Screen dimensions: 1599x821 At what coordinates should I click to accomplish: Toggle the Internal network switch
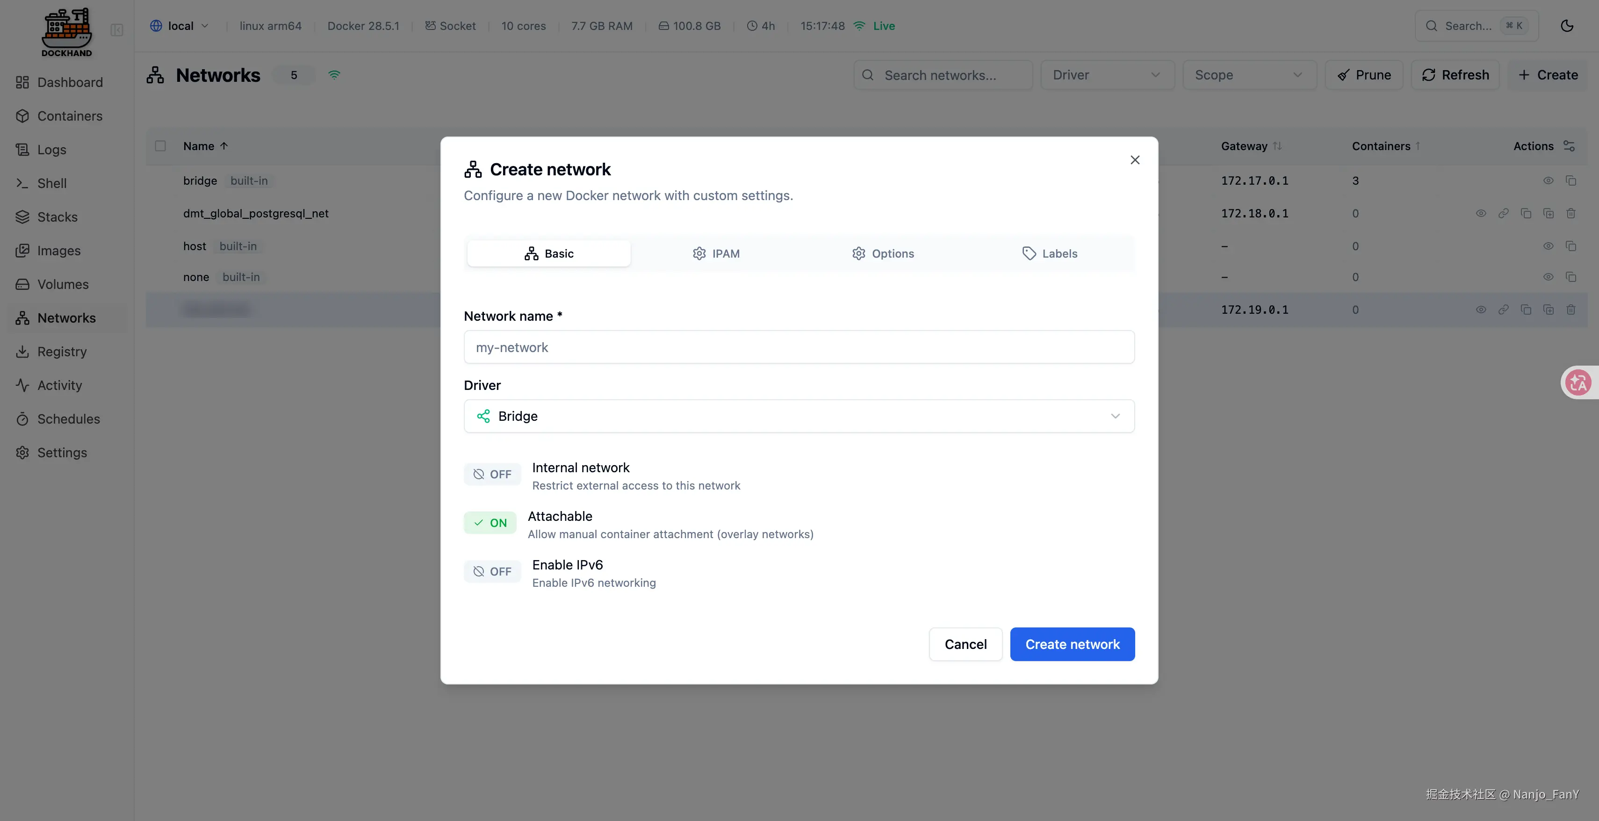492,474
